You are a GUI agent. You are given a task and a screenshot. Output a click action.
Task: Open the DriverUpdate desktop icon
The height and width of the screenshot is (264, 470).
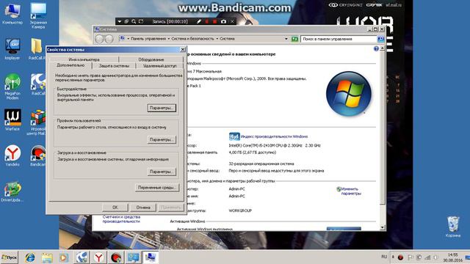point(12,191)
